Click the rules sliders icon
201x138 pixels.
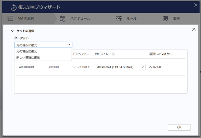click(119, 18)
